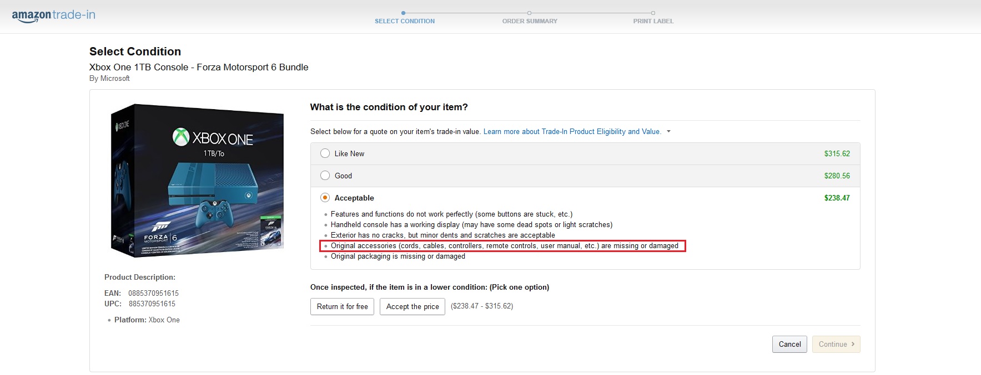Viewport: 981px width, 375px height.
Task: Click the Platform: Xbox One line
Action: (147, 320)
